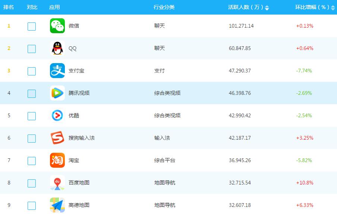This screenshot has width=337, height=214.
Task: Open the 优酷 app name link
Action: tap(74, 115)
